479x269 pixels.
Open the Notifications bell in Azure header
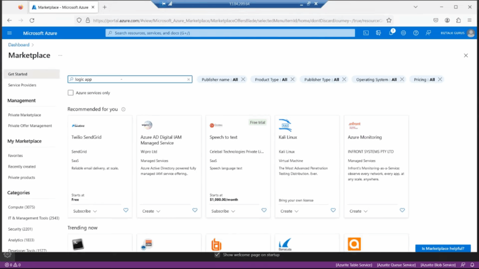point(391,33)
